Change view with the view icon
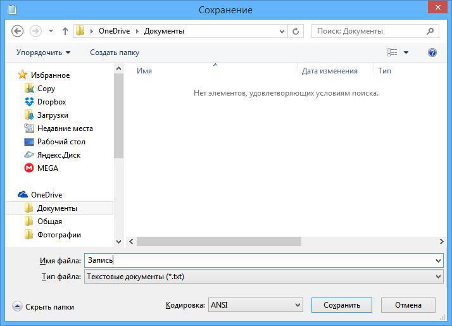Viewport: 452px width, 326px height. click(392, 53)
